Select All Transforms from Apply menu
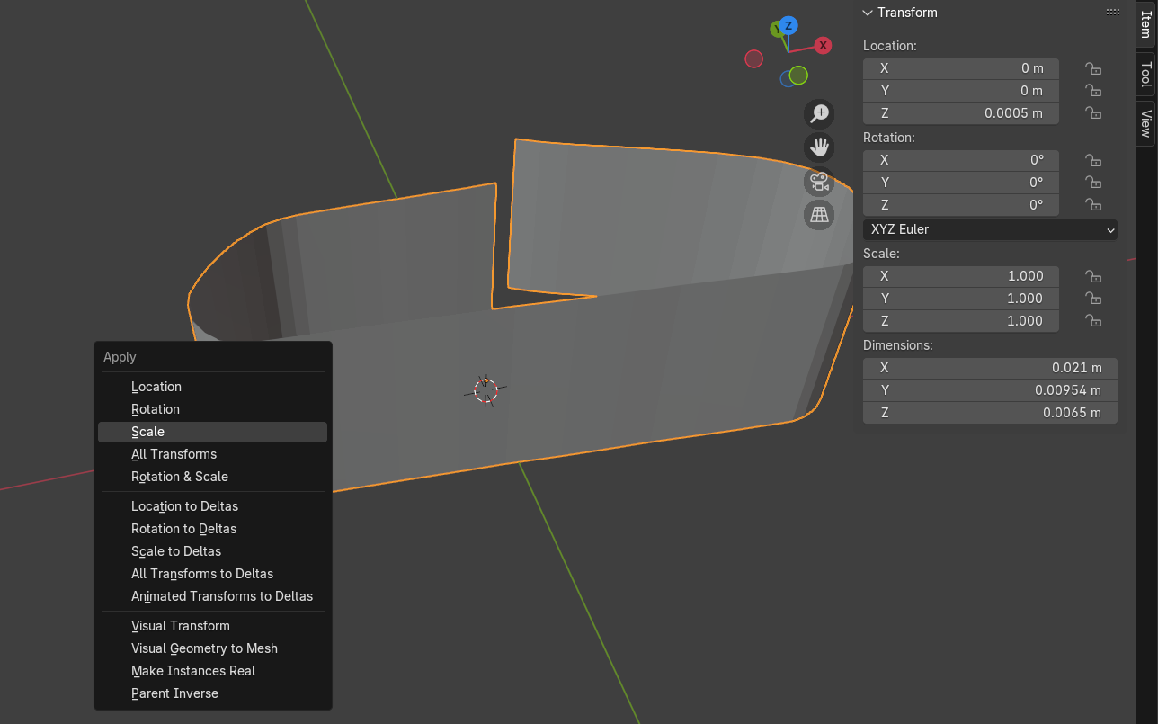Viewport: 1158px width, 724px height. [x=174, y=454]
